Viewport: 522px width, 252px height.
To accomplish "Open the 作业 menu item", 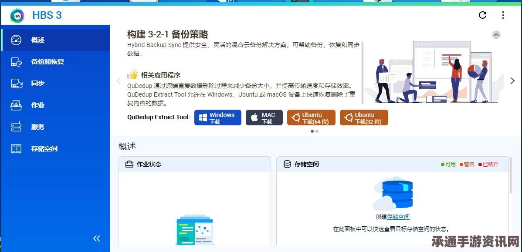I will pos(55,105).
